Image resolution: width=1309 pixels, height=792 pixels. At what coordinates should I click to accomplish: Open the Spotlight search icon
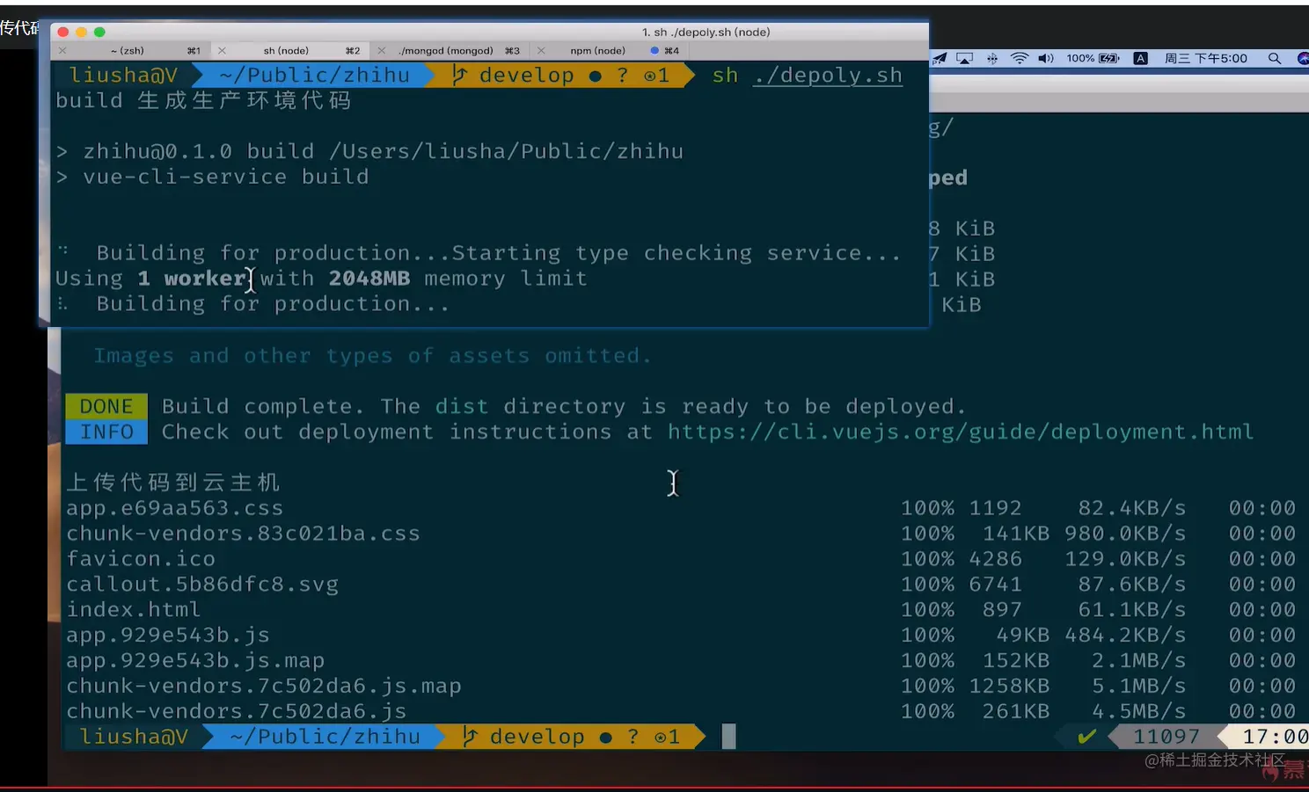click(x=1274, y=58)
